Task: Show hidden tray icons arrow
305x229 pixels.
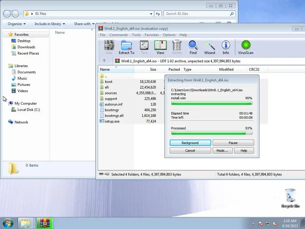Action: point(253,223)
